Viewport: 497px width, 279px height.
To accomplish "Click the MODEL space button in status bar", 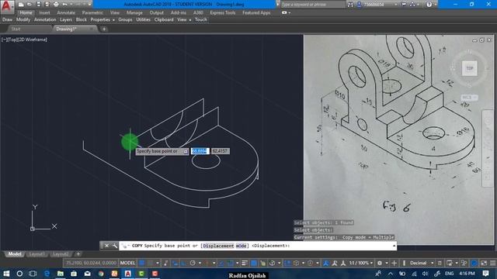I will click(x=127, y=263).
